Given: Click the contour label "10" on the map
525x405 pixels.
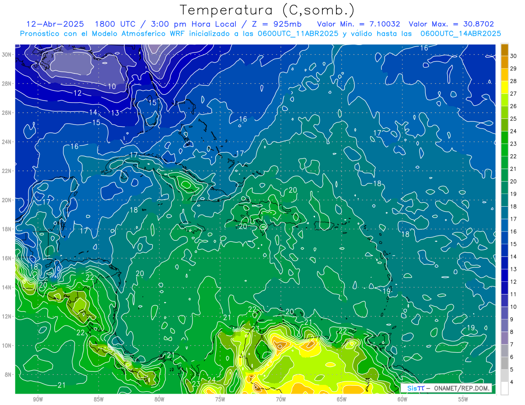Looking at the screenshot, I should pos(112,87).
